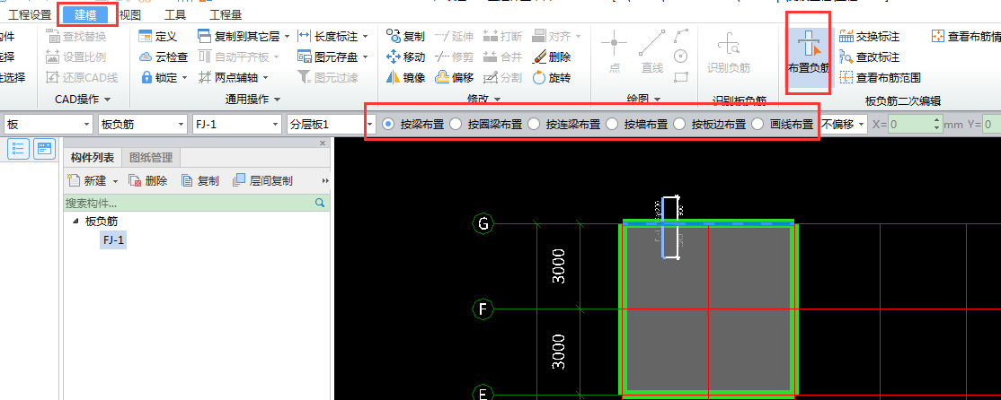The width and height of the screenshot is (1001, 400).
Task: Open 新建 dropdown arrow
Action: click(x=115, y=181)
